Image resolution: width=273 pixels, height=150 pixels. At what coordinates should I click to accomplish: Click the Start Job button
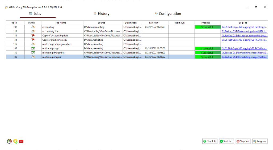click(x=226, y=141)
